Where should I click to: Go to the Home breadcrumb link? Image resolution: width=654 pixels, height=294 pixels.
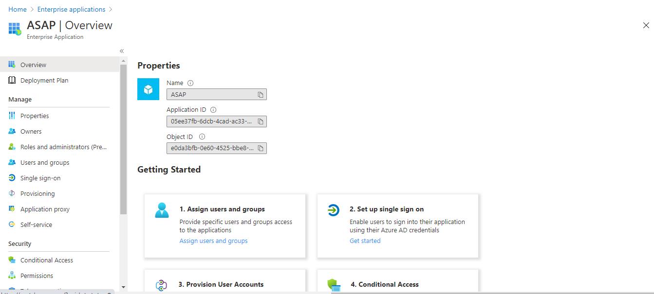(x=18, y=9)
